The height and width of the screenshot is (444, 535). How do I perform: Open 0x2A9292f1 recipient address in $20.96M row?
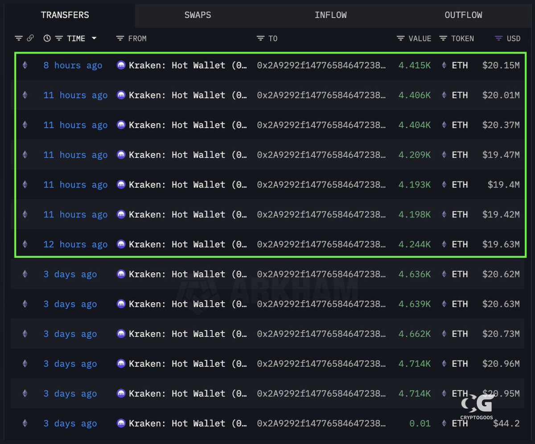point(321,364)
